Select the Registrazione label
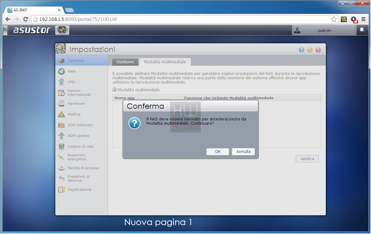 [79, 189]
